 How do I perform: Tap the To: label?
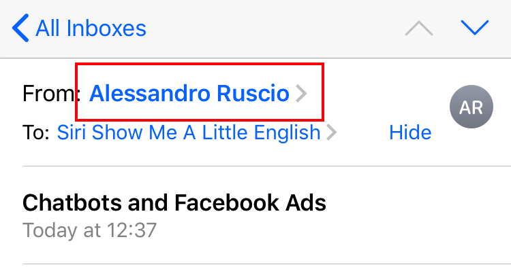36,132
